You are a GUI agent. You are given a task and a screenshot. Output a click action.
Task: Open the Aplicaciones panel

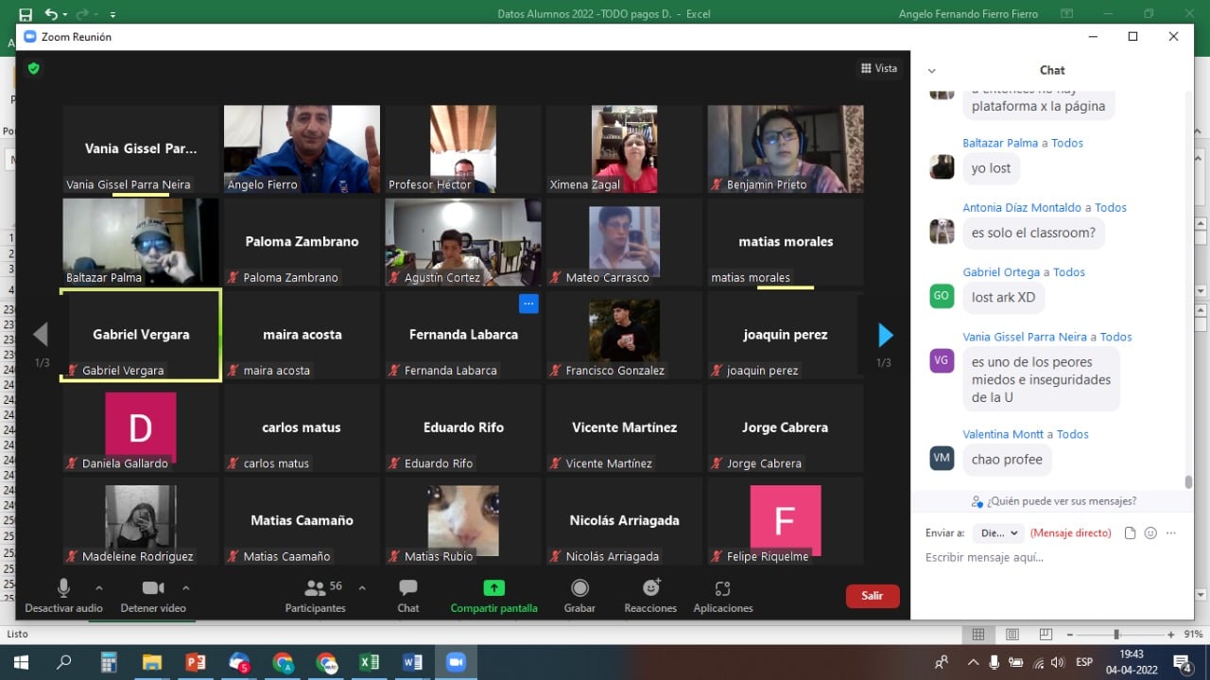pos(723,595)
